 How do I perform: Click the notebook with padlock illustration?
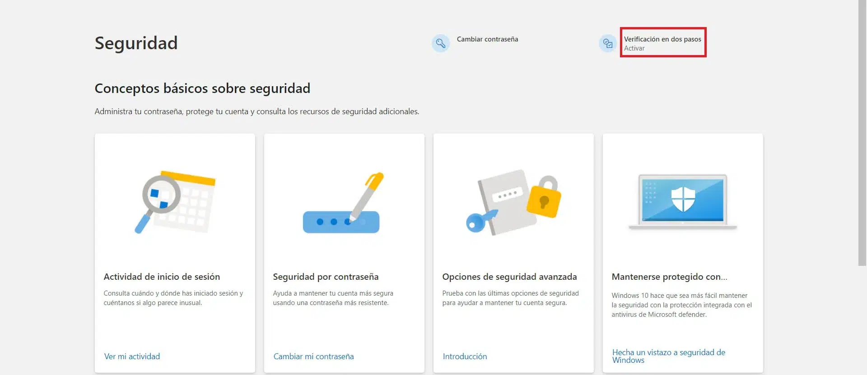click(513, 202)
